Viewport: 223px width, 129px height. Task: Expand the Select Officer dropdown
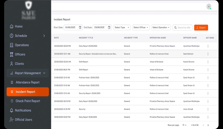pos(141,27)
